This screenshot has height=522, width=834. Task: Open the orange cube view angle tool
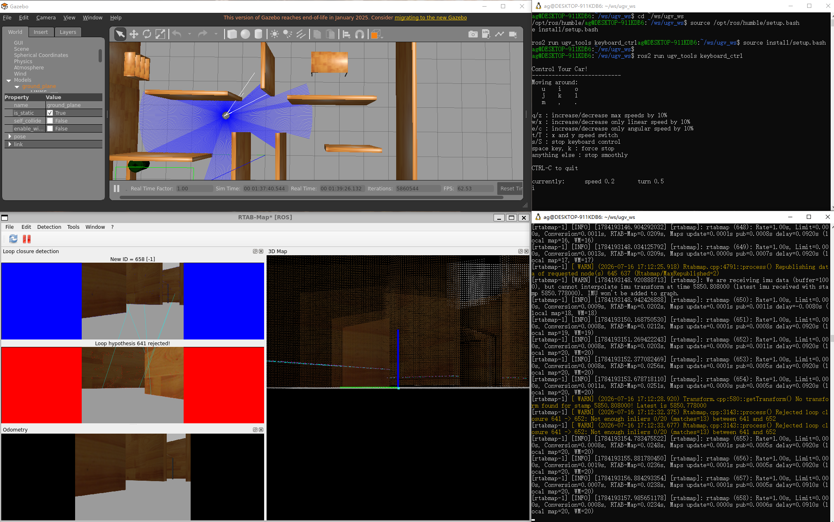376,34
